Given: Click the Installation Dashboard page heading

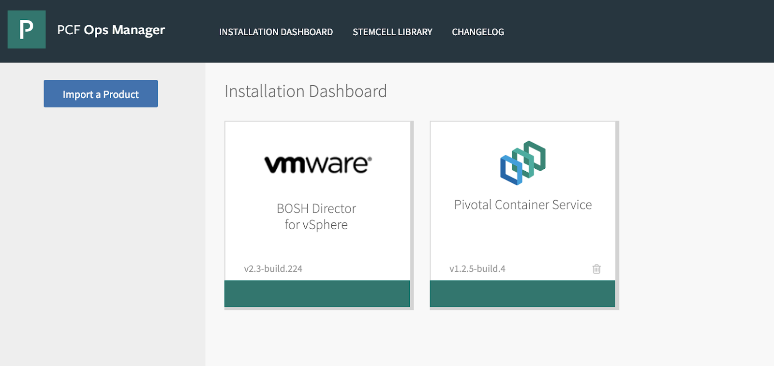Looking at the screenshot, I should click(x=306, y=91).
